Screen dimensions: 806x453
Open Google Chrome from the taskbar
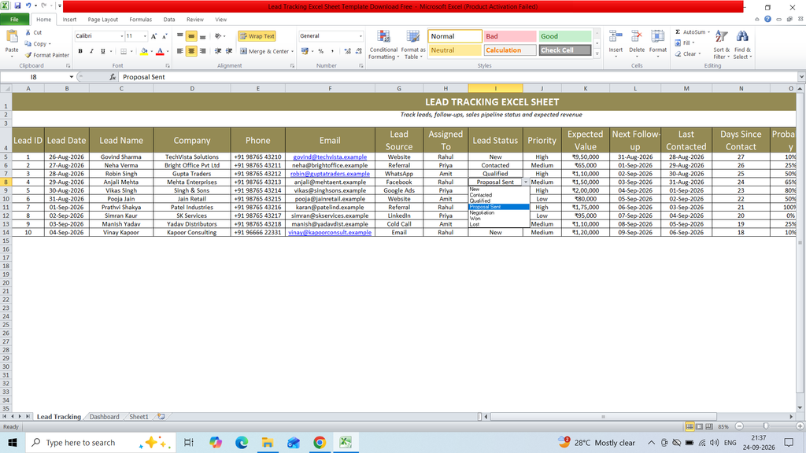pyautogui.click(x=320, y=442)
